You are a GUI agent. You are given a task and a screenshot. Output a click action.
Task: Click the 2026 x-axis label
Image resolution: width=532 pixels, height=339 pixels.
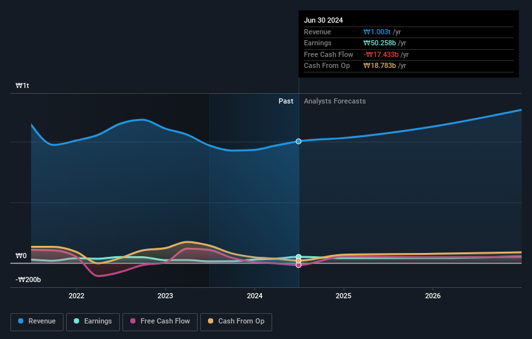433,296
